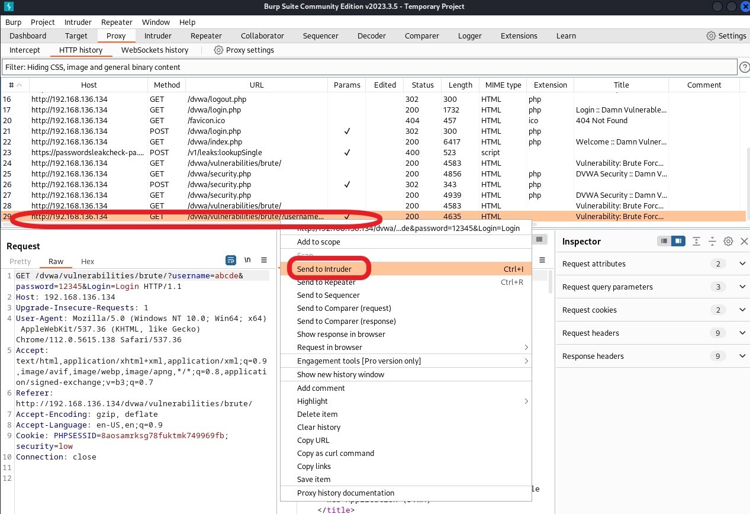Open Settings gear in top right
This screenshot has width=750, height=514.
pos(726,36)
